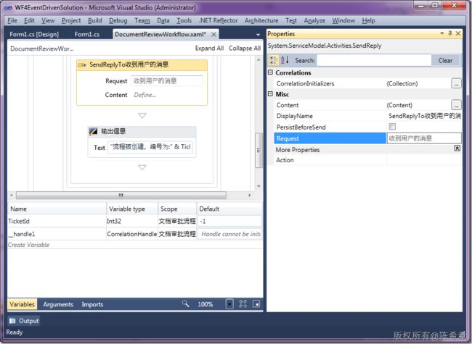Open the View menu
This screenshot has height=344, width=472.
(48, 20)
